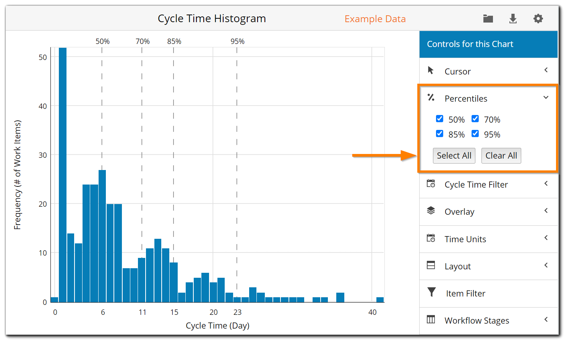Toggle the 95% percentile checkbox
Screen dimensions: 569x345
[x=475, y=133]
